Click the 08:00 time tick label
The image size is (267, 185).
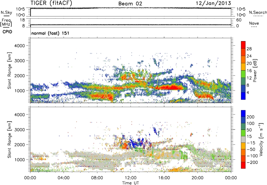[x=97, y=178]
